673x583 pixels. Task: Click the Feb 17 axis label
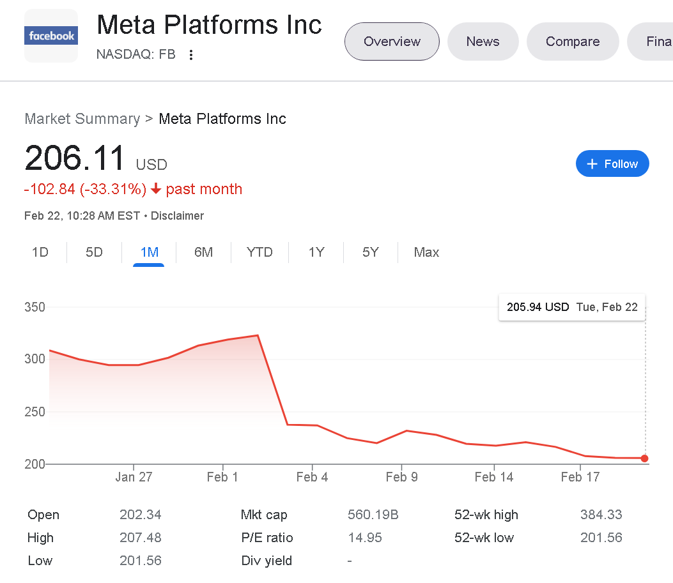point(580,477)
